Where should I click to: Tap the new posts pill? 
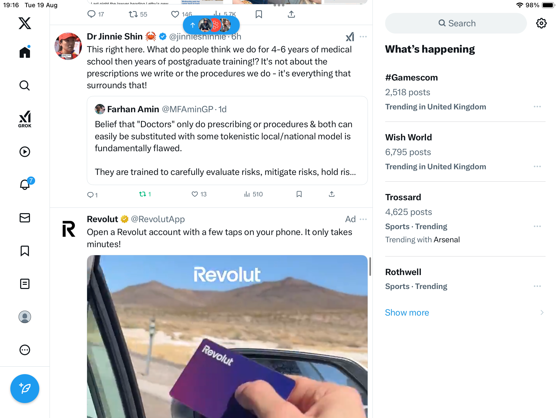coord(211,25)
